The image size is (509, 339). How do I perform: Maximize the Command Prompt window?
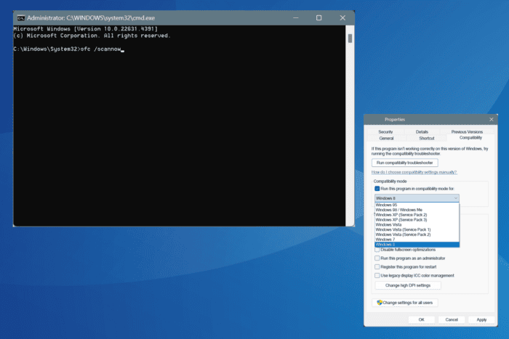318,17
